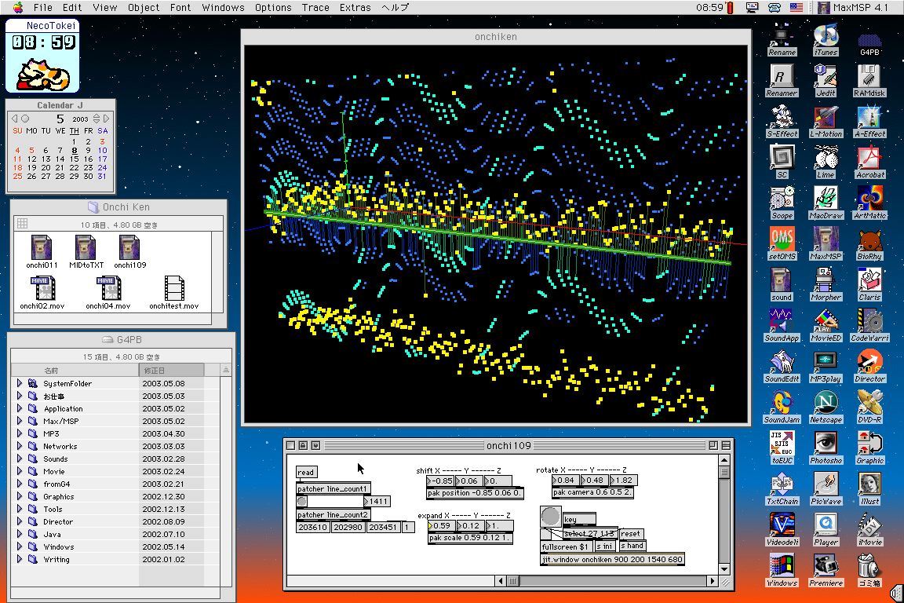Open the onchi02.mov movie file
This screenshot has height=603, width=904.
(x=42, y=289)
